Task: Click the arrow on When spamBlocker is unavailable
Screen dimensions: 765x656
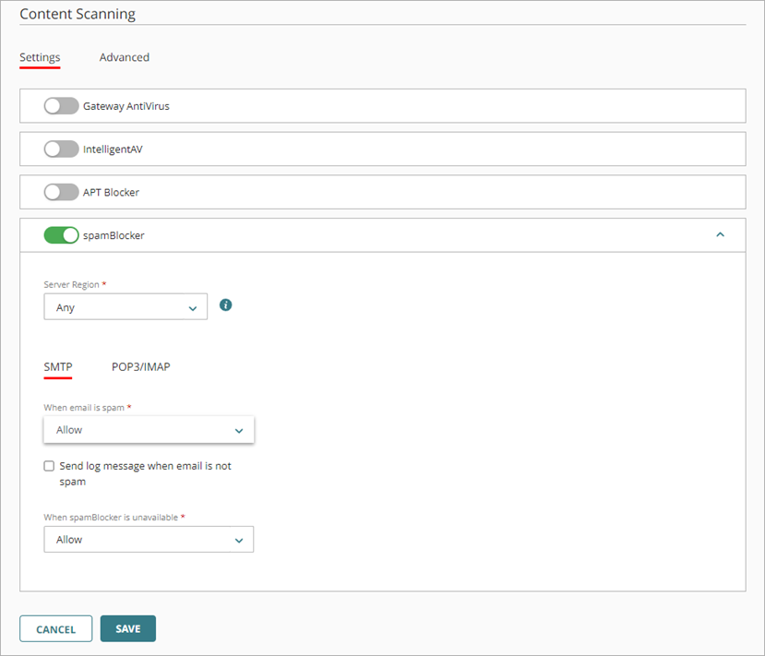Action: (x=238, y=539)
